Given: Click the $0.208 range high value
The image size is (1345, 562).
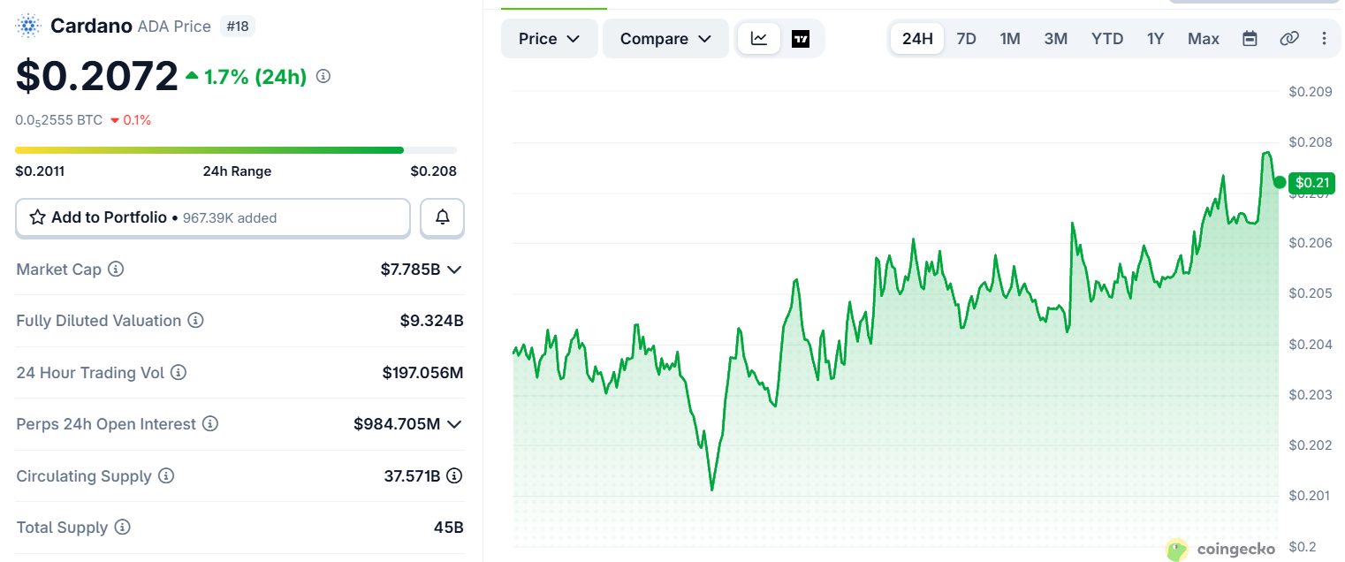Looking at the screenshot, I should tap(433, 171).
